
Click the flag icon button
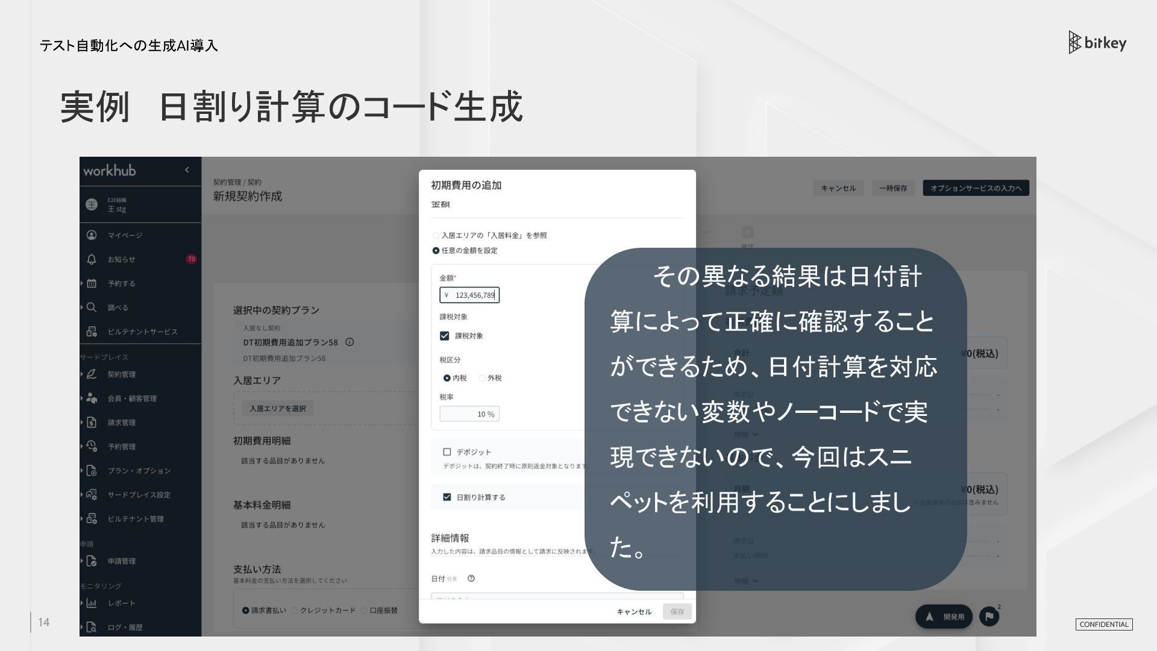click(989, 616)
